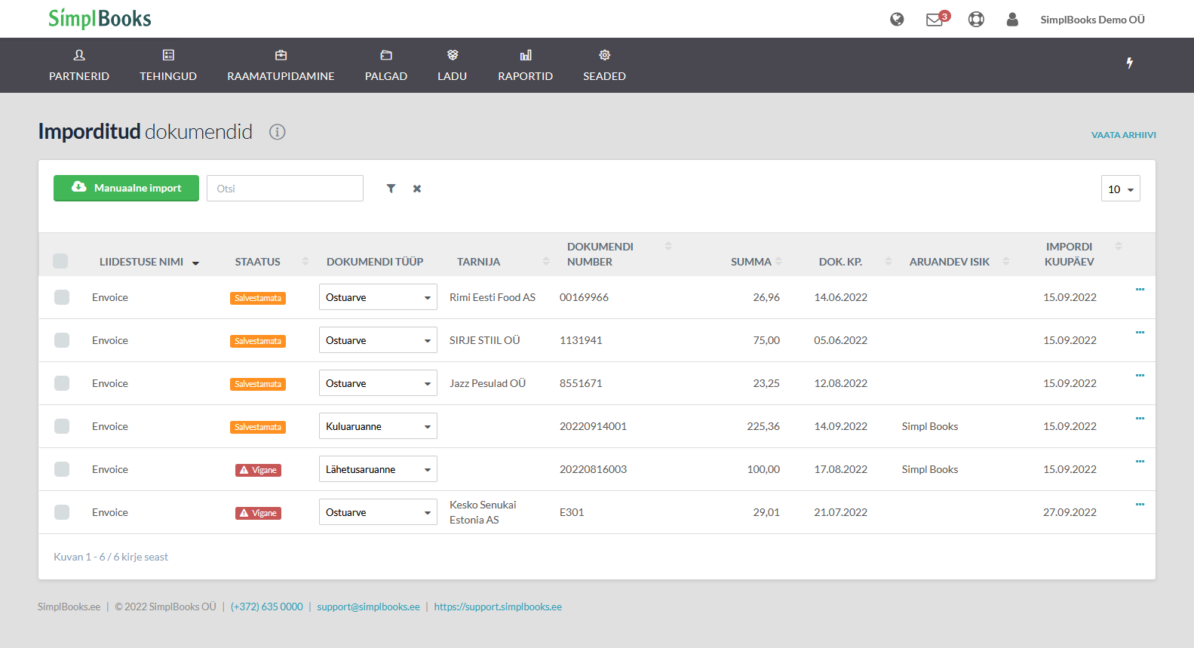
Task: Open the language globe icon
Action: point(897,20)
